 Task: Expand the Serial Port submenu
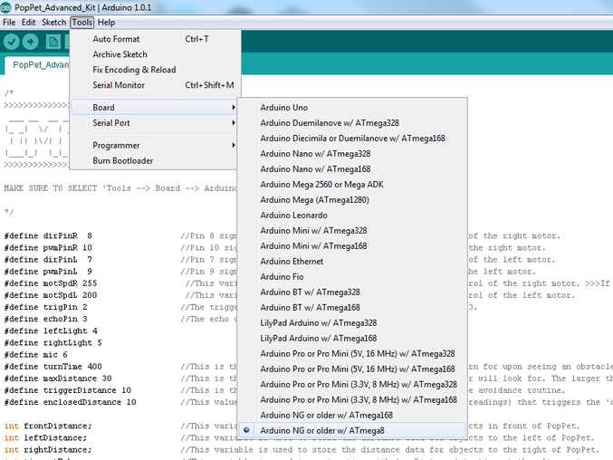(155, 123)
